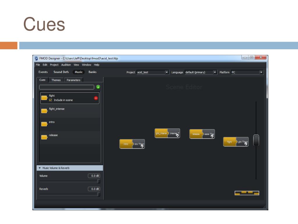This screenshot has height=224, width=298.
Task: Open the View menu
Action: pos(76,65)
